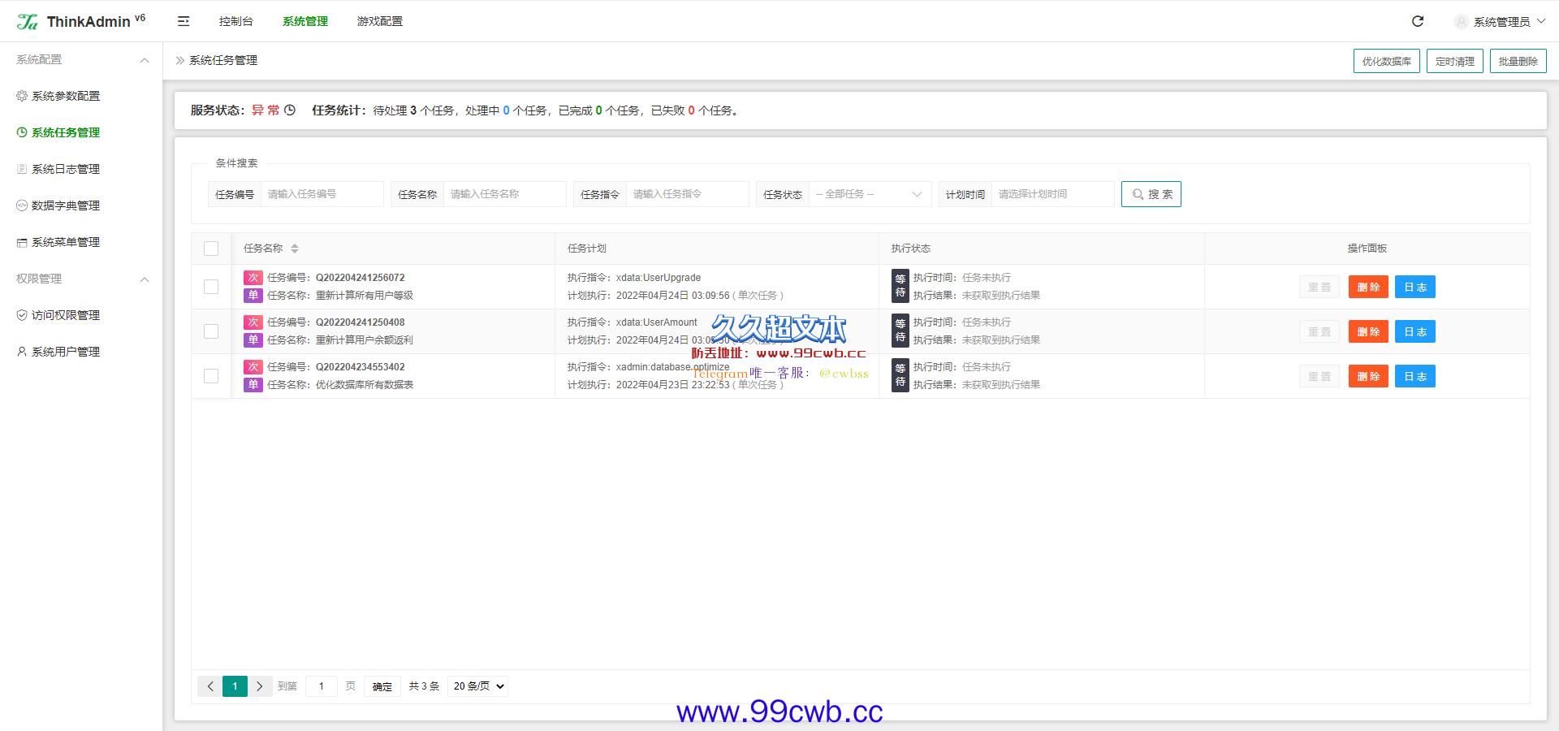
Task: Focus the 任务指令 input field
Action: coord(688,194)
